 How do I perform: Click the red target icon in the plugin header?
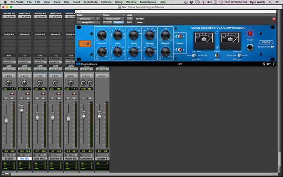(274, 19)
